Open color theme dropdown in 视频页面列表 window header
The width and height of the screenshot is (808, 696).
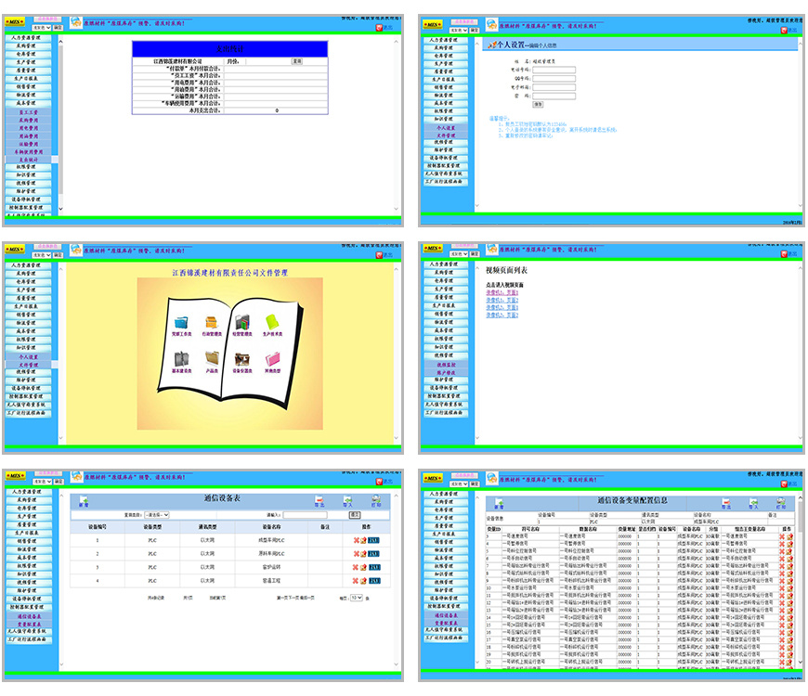[459, 254]
